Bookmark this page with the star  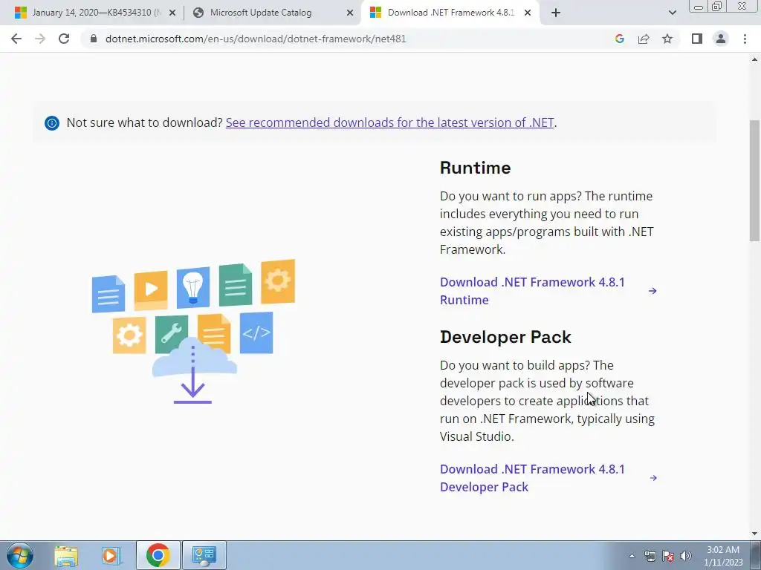coord(667,39)
